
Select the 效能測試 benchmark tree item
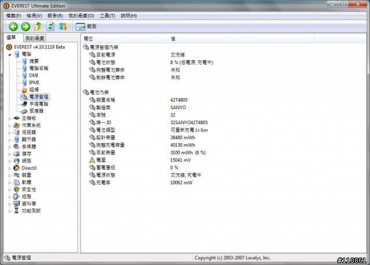pos(31,211)
